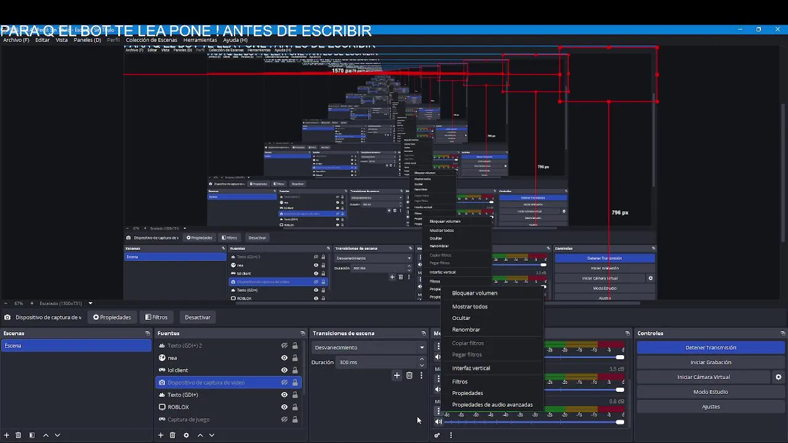The height and width of the screenshot is (443, 788).
Task: Add a new scene with the plus icon in Escenas
Action: [6, 435]
